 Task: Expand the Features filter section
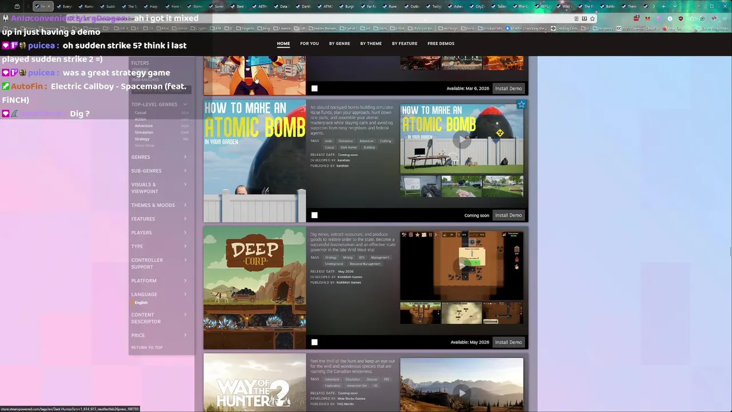pyautogui.click(x=159, y=219)
